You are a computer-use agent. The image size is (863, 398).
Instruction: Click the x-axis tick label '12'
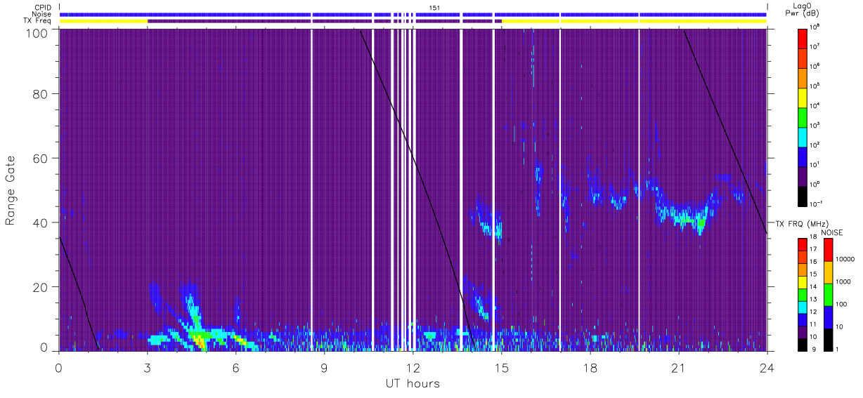pyautogui.click(x=413, y=367)
